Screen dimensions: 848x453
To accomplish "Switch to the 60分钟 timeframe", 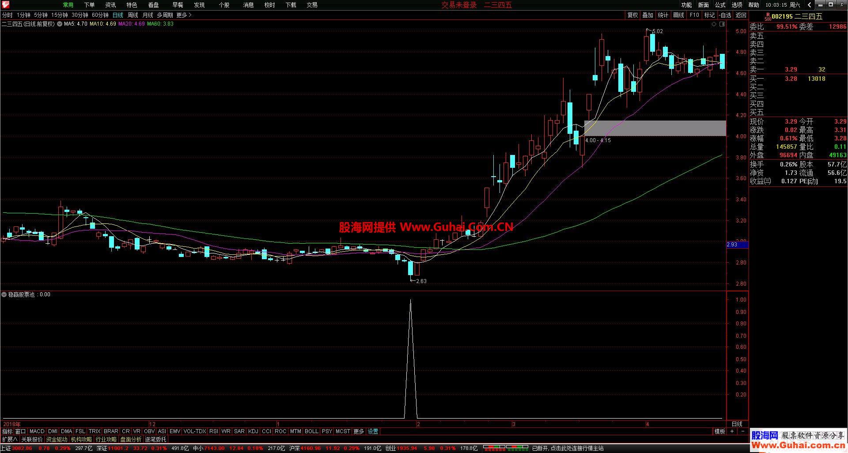I will (100, 15).
